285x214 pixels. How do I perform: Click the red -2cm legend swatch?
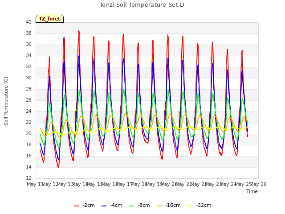click(76, 206)
